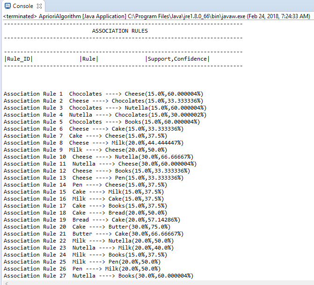Click the left arrow of horizontal scrollbar
314x285 pixels.
[6, 282]
